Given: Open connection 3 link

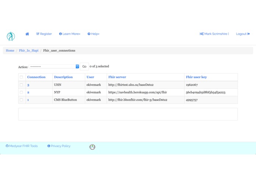Looking at the screenshot, I should click(x=28, y=85).
